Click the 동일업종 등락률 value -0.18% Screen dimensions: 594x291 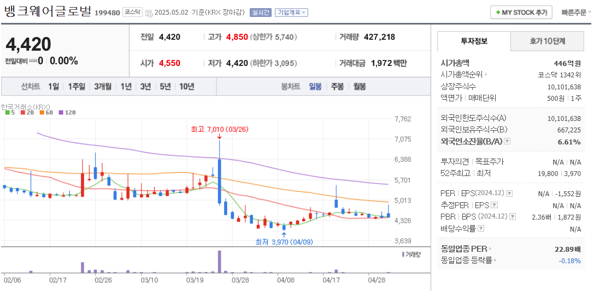[x=570, y=260]
